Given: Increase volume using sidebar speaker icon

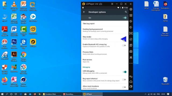Looking at the screenshot, I should tap(131, 21).
